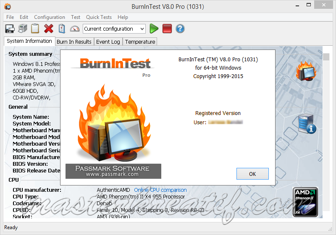
Task: Open the Test menu
Action: pos(76,17)
